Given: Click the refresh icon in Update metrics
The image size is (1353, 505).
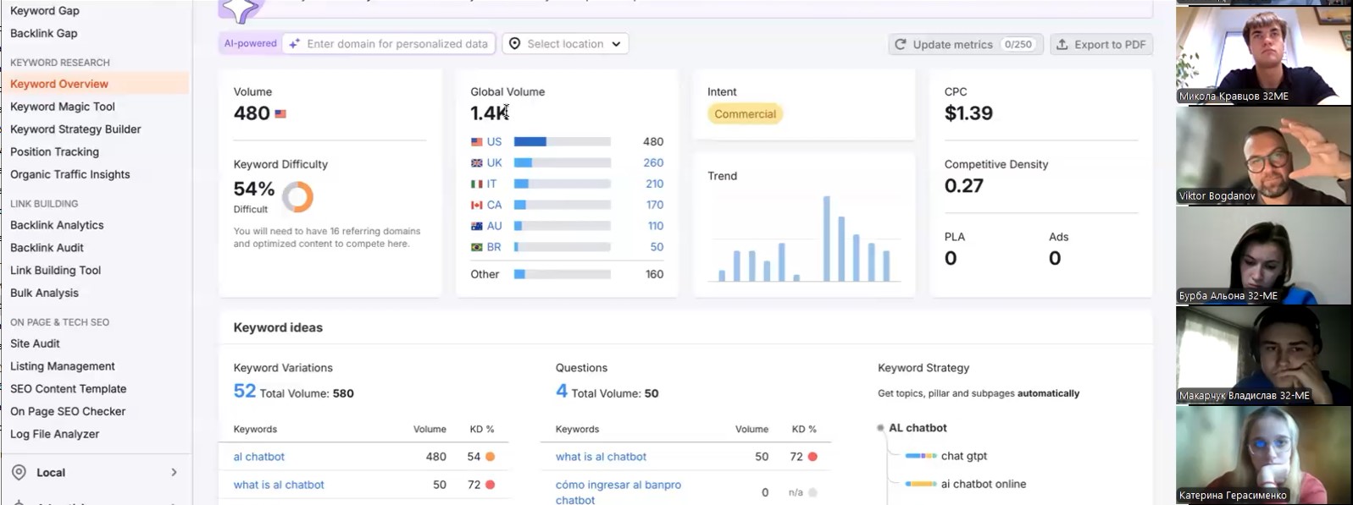Looking at the screenshot, I should [901, 44].
